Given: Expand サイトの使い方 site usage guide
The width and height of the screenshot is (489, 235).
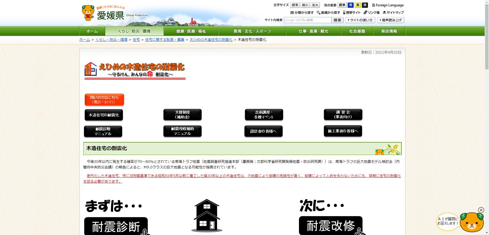Looking at the screenshot, I should pos(360,20).
